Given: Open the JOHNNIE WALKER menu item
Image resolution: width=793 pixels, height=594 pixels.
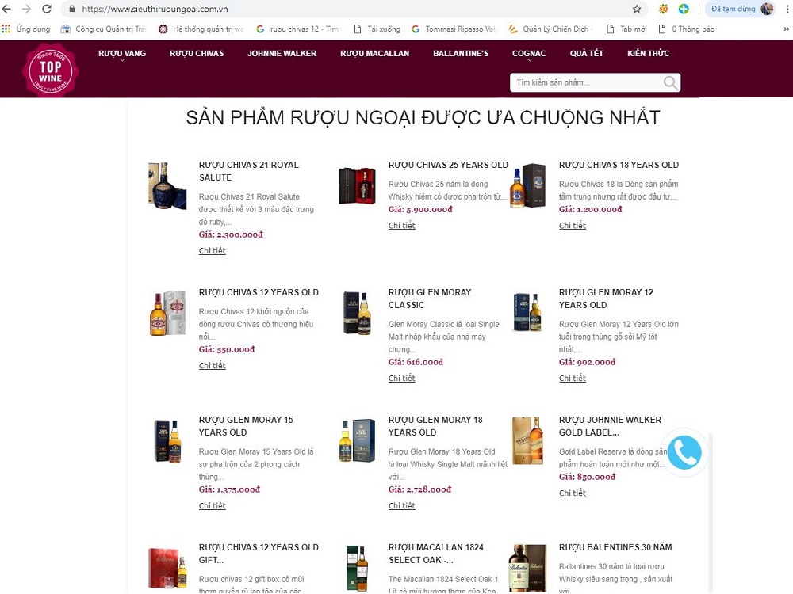Looking at the screenshot, I should (x=282, y=54).
